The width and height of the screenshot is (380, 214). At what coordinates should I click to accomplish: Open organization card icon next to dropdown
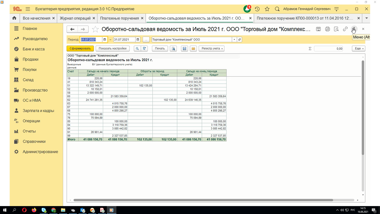click(x=239, y=40)
